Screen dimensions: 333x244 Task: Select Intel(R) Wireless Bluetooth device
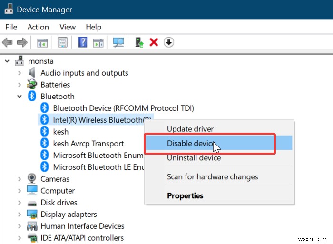(x=102, y=120)
